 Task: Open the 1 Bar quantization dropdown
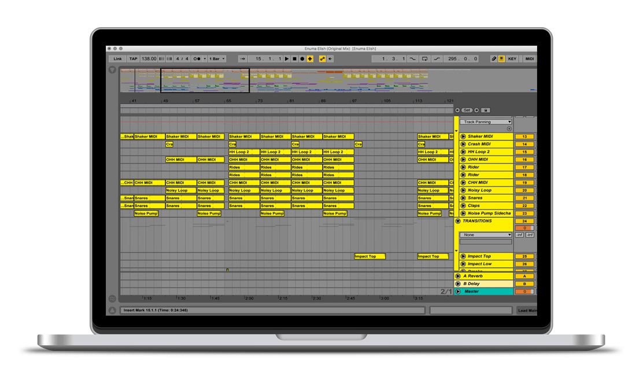pos(217,59)
